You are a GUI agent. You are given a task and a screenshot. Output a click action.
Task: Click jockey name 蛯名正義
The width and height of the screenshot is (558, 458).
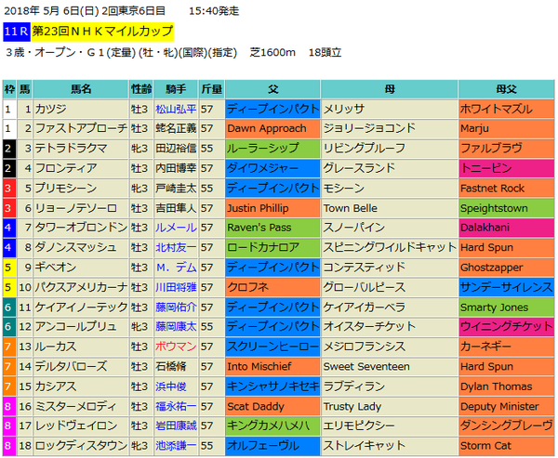[176, 128]
